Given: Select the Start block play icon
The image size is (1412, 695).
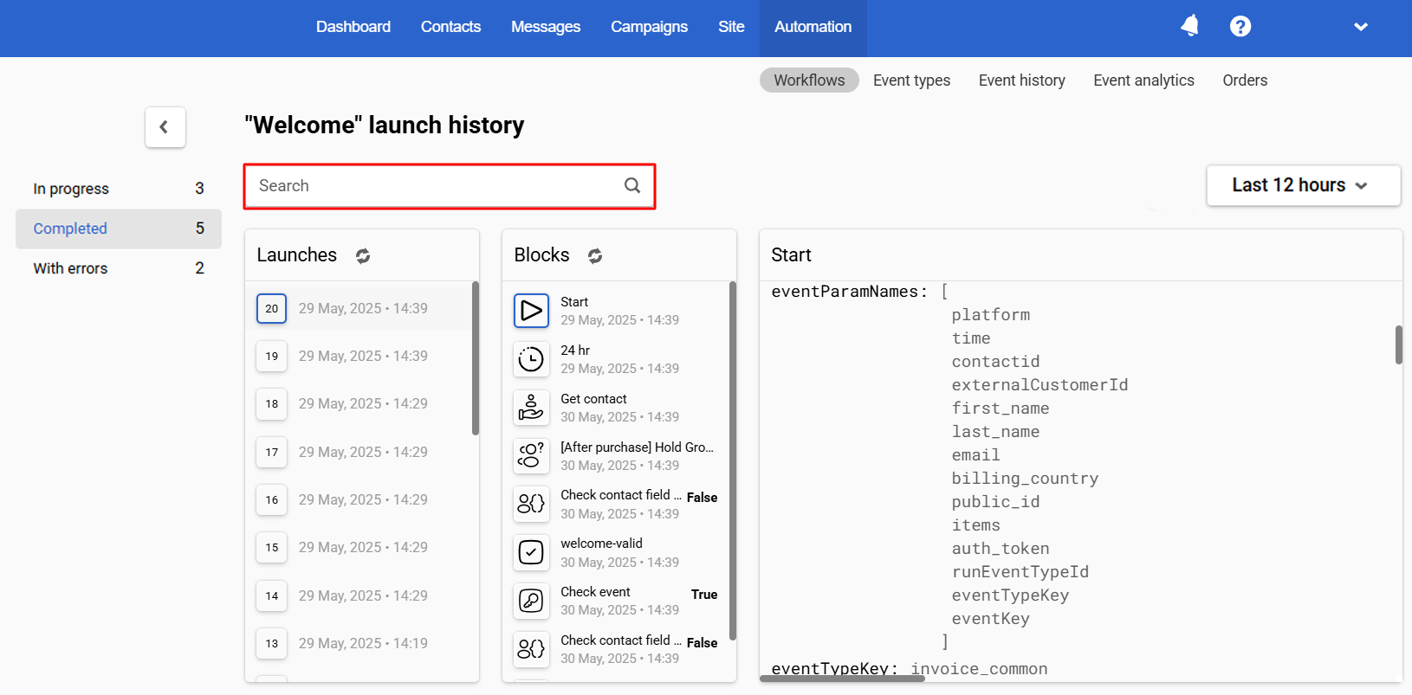Looking at the screenshot, I should (531, 311).
